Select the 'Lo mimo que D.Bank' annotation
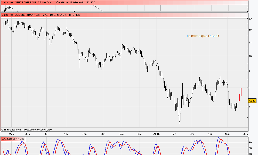The image size is (258, 155). 203,36
